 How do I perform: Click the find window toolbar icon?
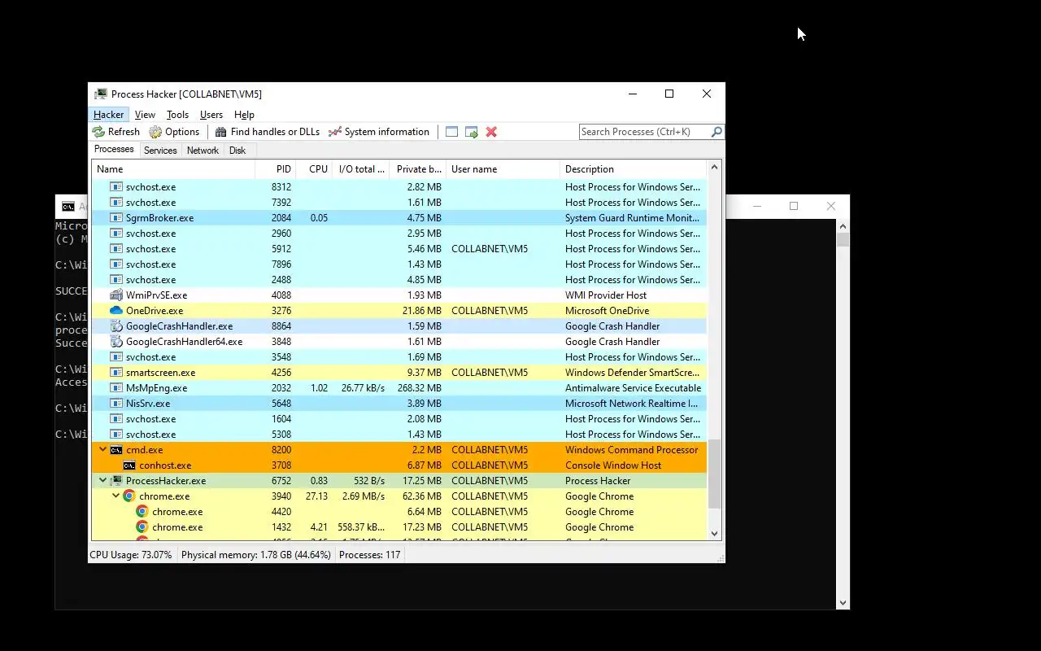(452, 132)
